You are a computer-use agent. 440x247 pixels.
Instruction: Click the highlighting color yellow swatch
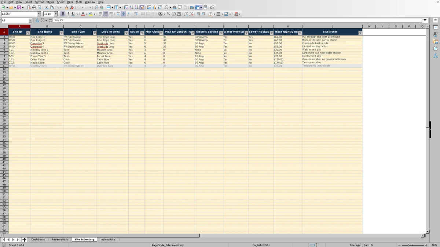pos(91,14)
